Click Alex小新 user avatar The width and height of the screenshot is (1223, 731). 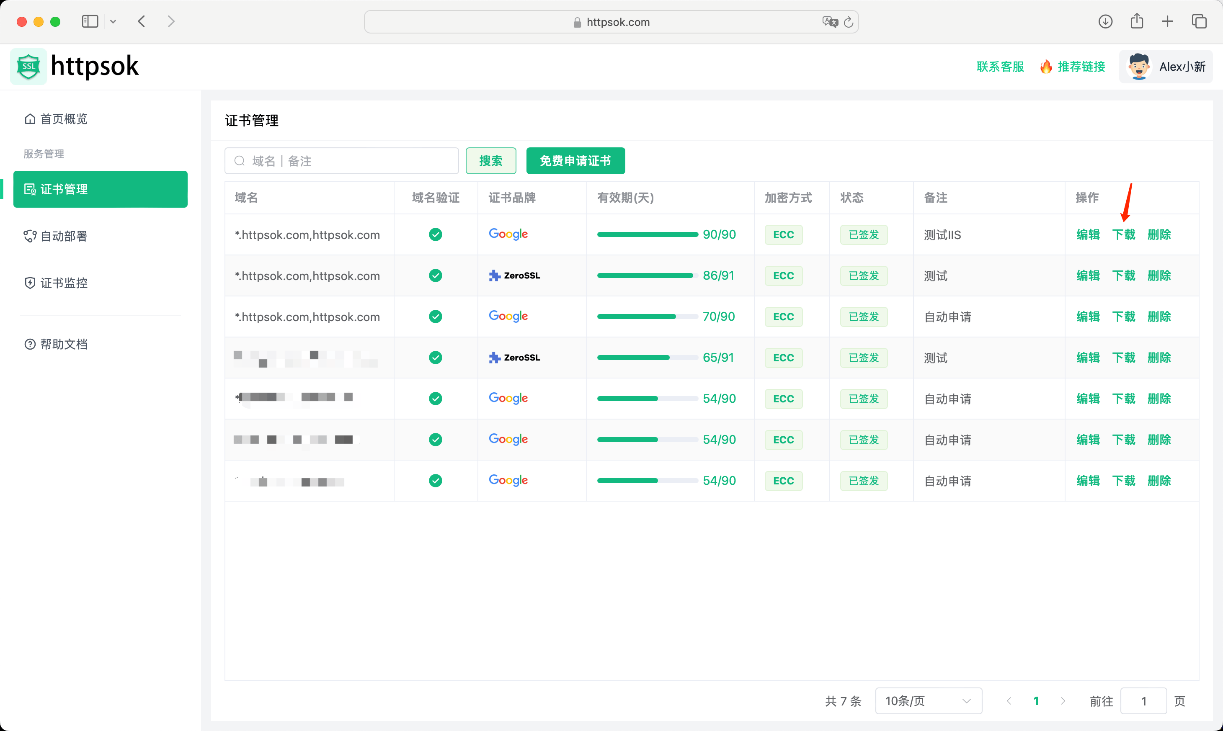click(1139, 67)
